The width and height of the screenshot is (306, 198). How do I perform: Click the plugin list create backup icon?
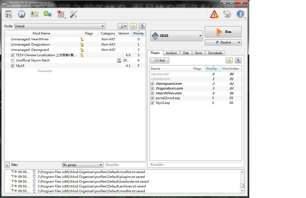click(x=238, y=60)
